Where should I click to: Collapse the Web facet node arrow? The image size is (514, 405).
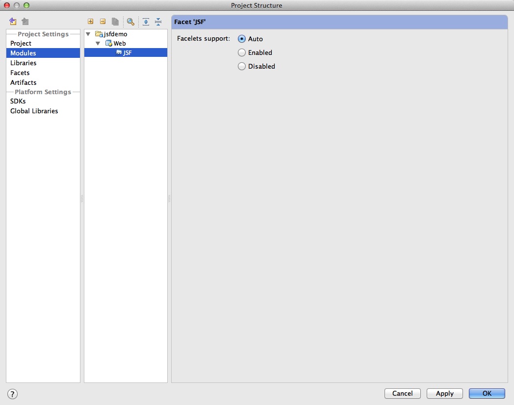point(98,44)
